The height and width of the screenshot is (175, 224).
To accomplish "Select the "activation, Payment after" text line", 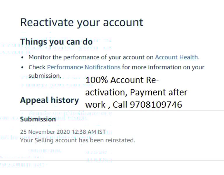I will point(136,92).
